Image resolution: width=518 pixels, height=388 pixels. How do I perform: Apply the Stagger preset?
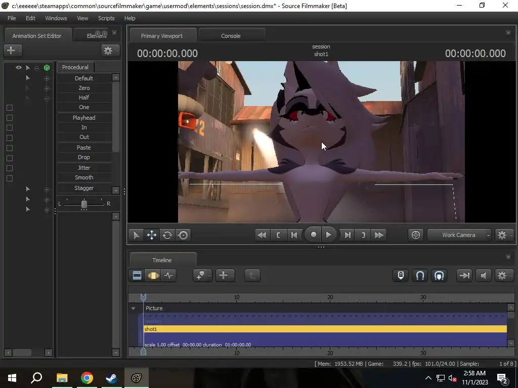[84, 188]
